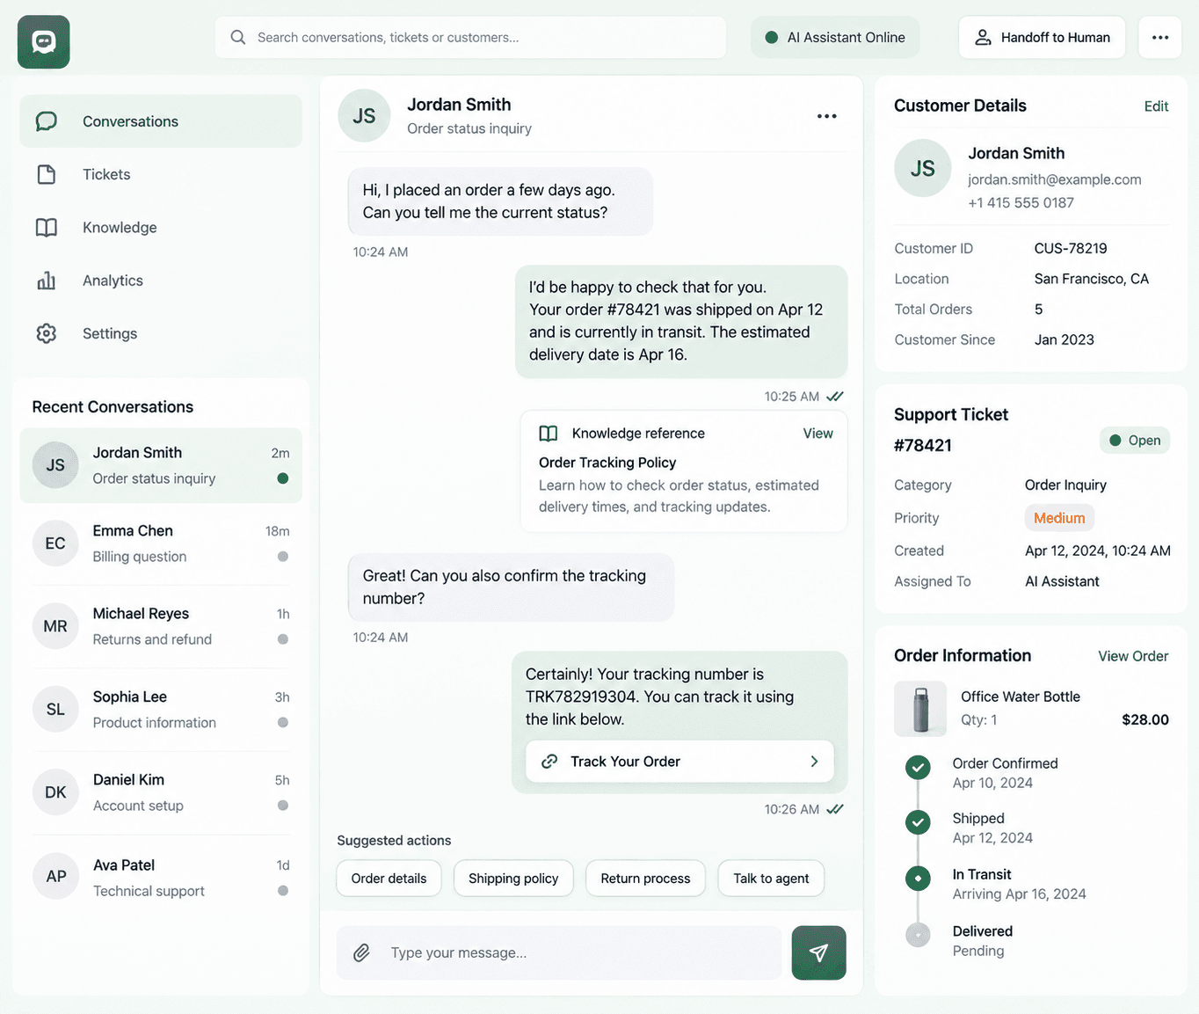The width and height of the screenshot is (1199, 1014).
Task: Open Settings from the sidebar
Action: [x=161, y=334]
